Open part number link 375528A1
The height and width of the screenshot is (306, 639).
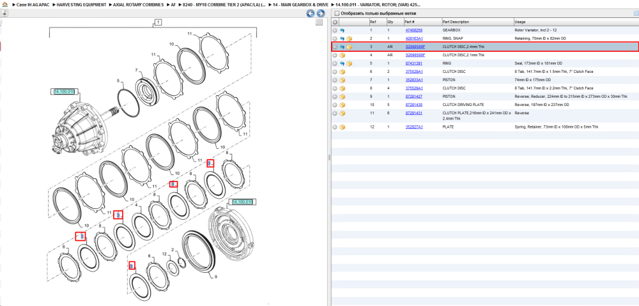413,72
